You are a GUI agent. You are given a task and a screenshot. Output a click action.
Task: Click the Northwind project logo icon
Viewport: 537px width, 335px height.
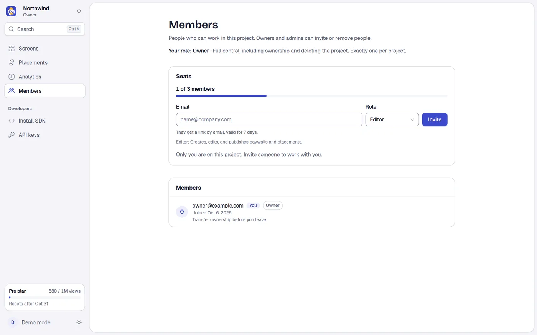(x=12, y=11)
